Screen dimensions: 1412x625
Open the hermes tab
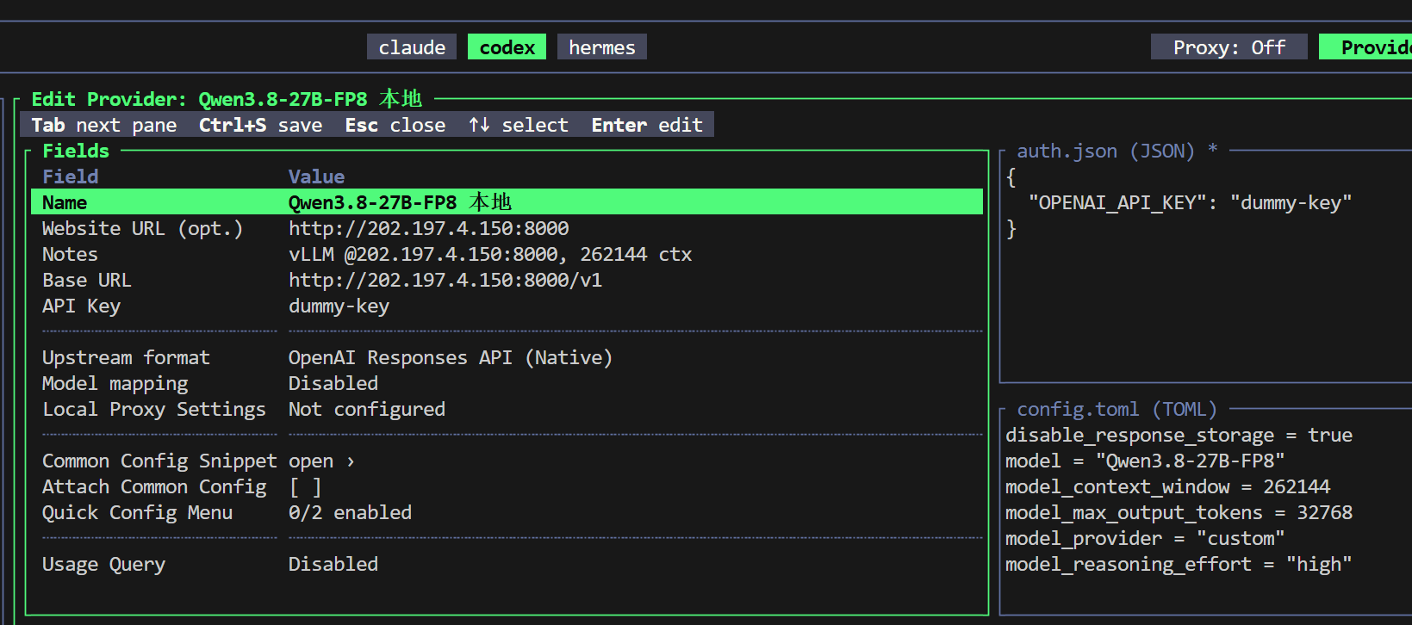click(x=602, y=47)
